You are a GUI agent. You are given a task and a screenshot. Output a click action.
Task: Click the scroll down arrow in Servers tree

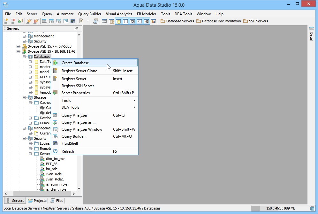79,188
